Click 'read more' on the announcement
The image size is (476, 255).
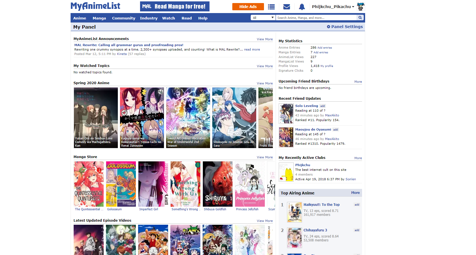pyautogui.click(x=252, y=49)
